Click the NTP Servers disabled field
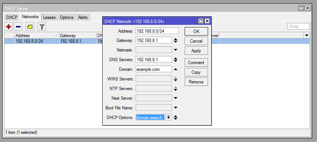This screenshot has width=317, height=142. point(154,89)
